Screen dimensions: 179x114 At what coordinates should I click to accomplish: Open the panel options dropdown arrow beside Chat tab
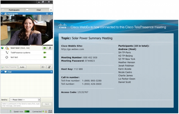[51, 10]
